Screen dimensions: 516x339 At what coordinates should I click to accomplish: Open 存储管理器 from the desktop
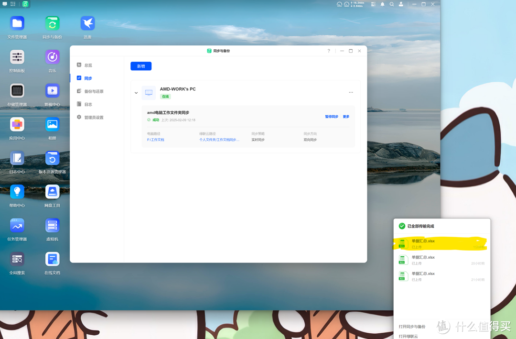tap(17, 91)
